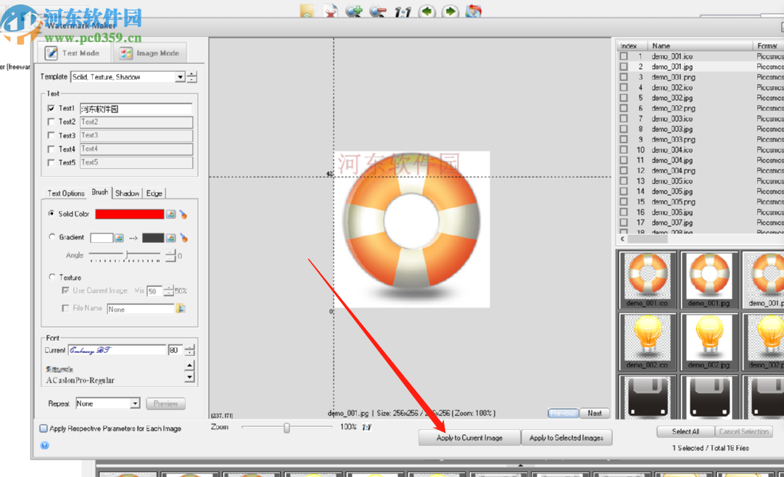The height and width of the screenshot is (477, 784).
Task: Select the Gradient radio button
Action: pyautogui.click(x=51, y=237)
